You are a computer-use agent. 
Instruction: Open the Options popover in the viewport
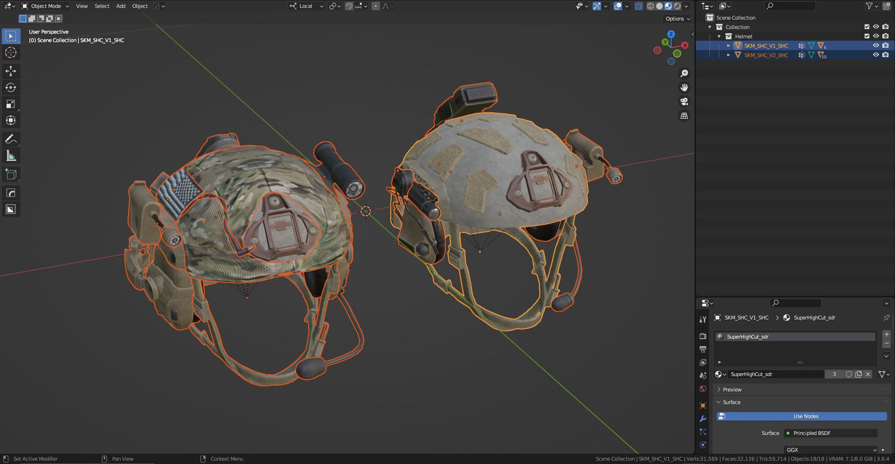pyautogui.click(x=677, y=19)
